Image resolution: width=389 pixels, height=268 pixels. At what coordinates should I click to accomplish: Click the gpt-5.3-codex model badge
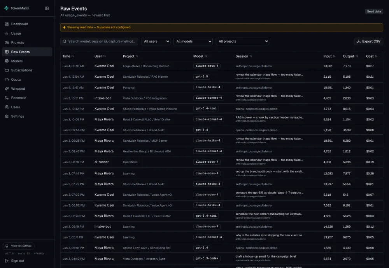pyautogui.click(x=207, y=258)
